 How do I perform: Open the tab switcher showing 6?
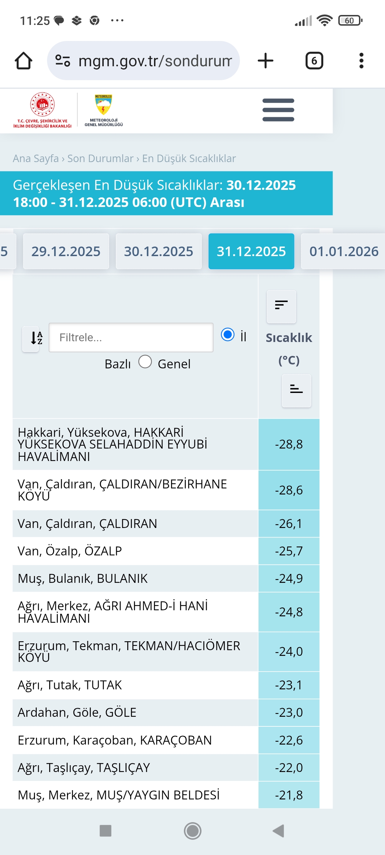(314, 61)
